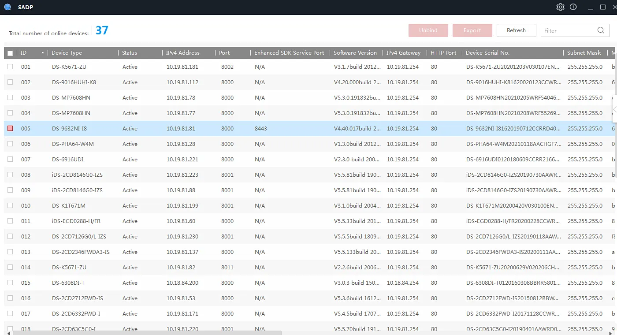Click IP address 10.19.81.223
The image size is (617, 335).
[182, 175]
